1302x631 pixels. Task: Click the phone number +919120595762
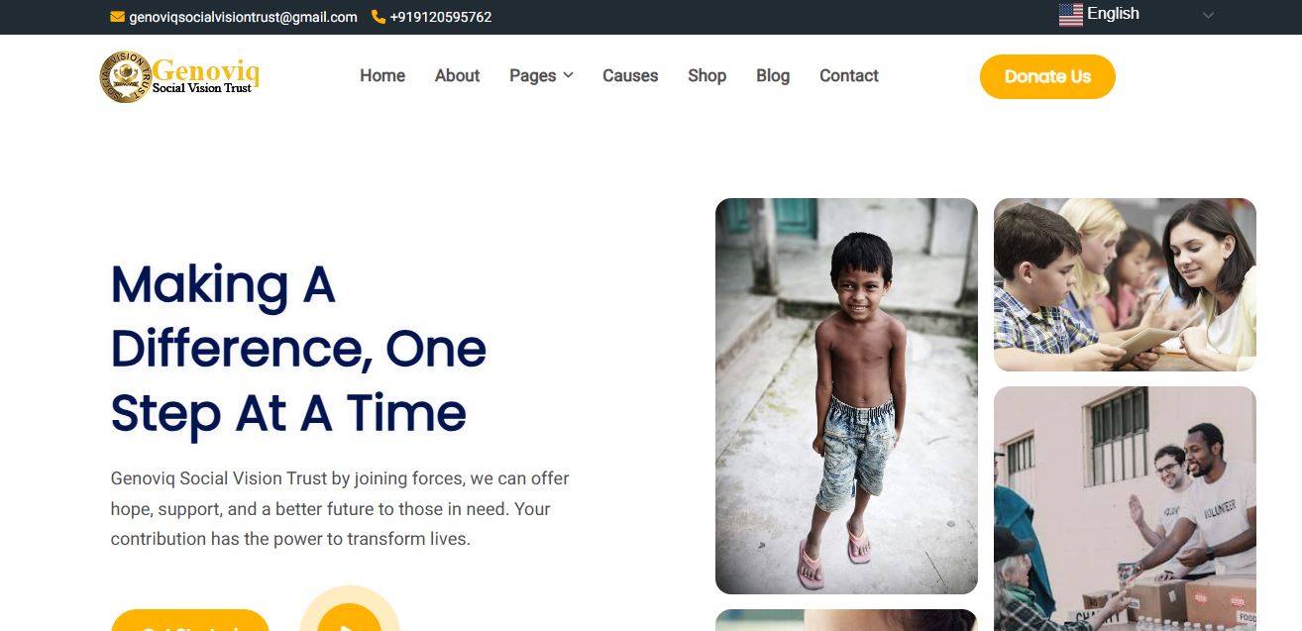click(x=441, y=17)
